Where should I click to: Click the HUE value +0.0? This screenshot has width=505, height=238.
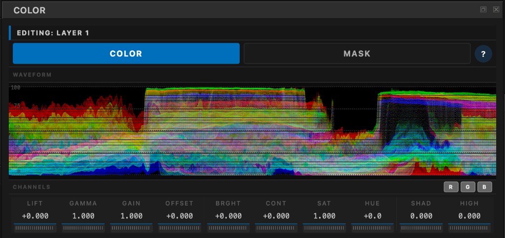coord(373,216)
